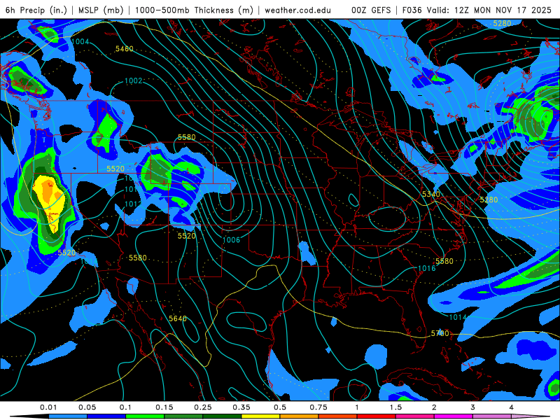Click the '00Z GEFS' model run label
The width and height of the screenshot is (560, 420).
pos(371,10)
